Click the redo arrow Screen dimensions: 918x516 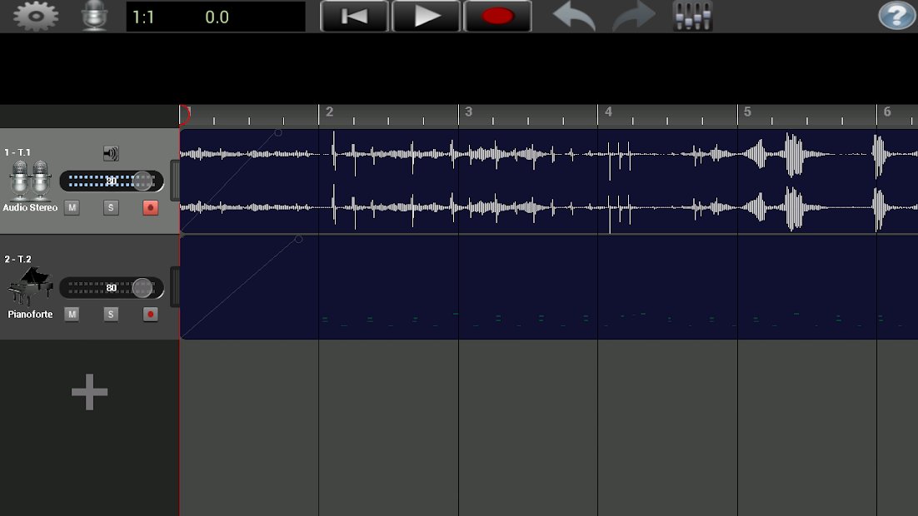coord(633,15)
